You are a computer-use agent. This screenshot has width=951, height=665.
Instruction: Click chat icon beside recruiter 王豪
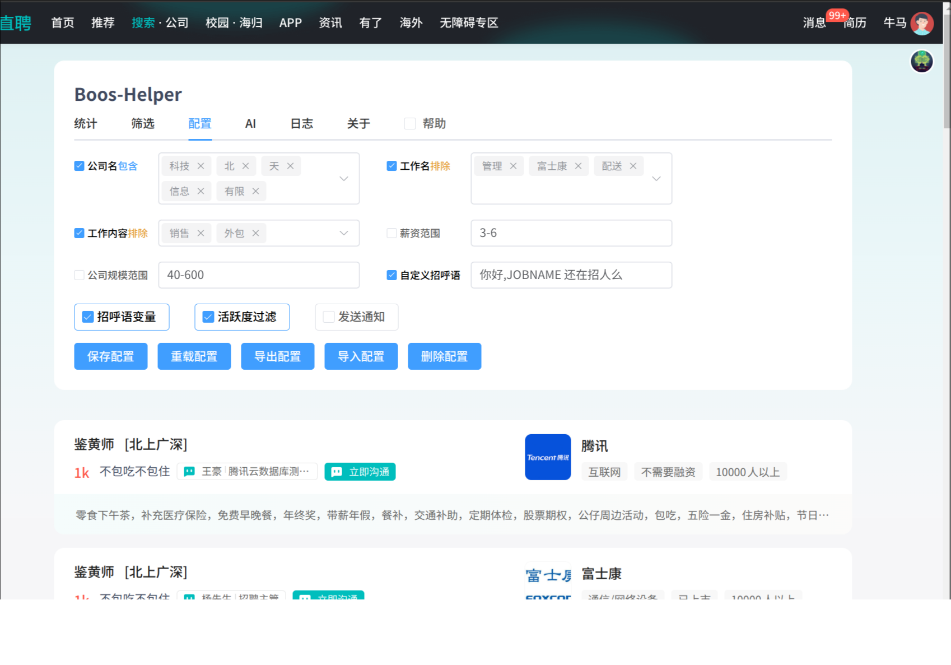(x=190, y=472)
